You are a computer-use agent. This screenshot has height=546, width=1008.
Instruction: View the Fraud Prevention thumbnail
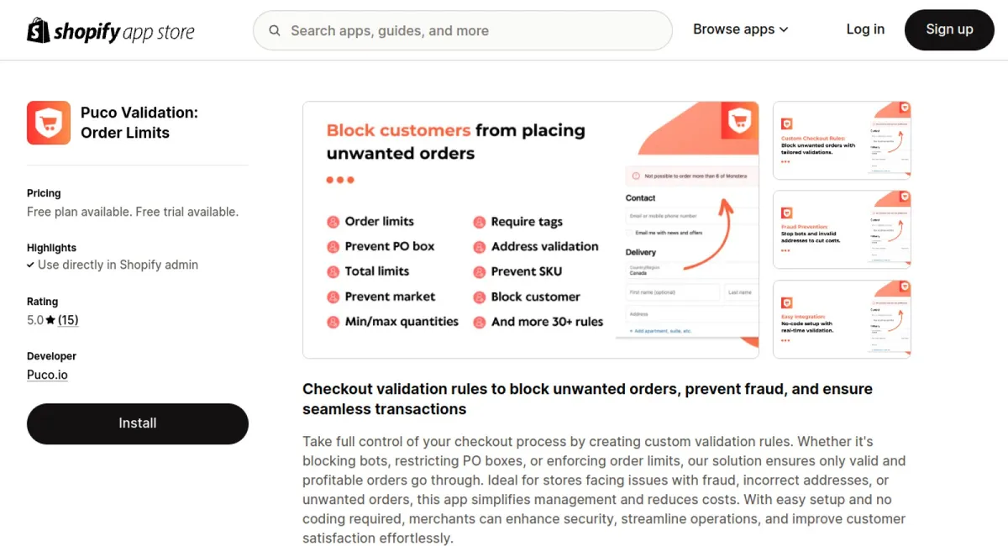[842, 229]
